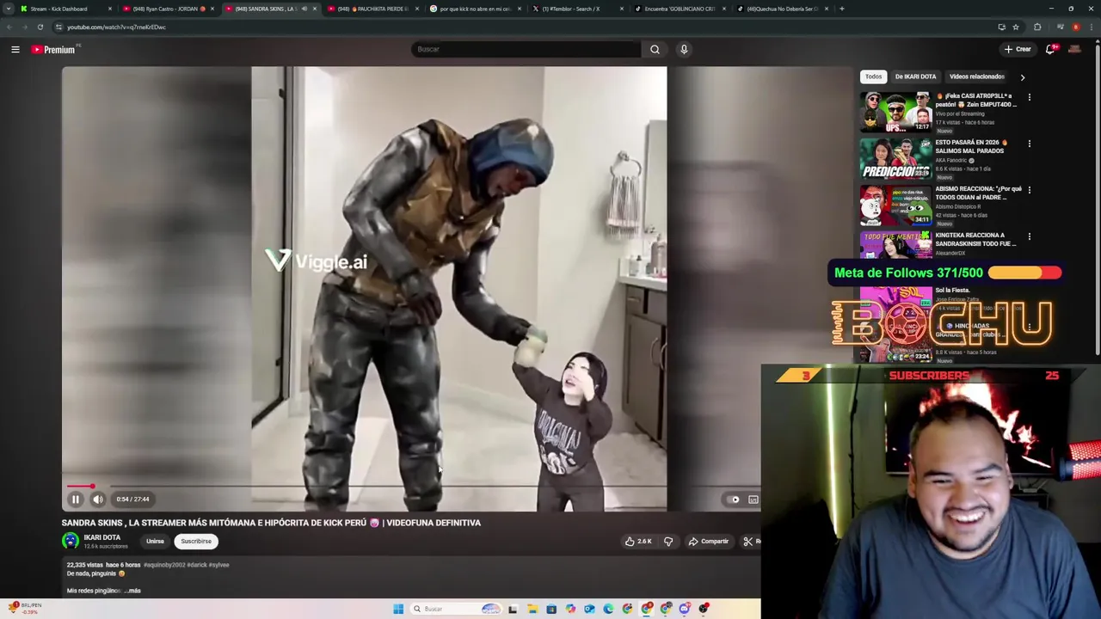This screenshot has width=1101, height=619.
Task: Switch to the 'por que kick no abre' tab
Action: 476,9
